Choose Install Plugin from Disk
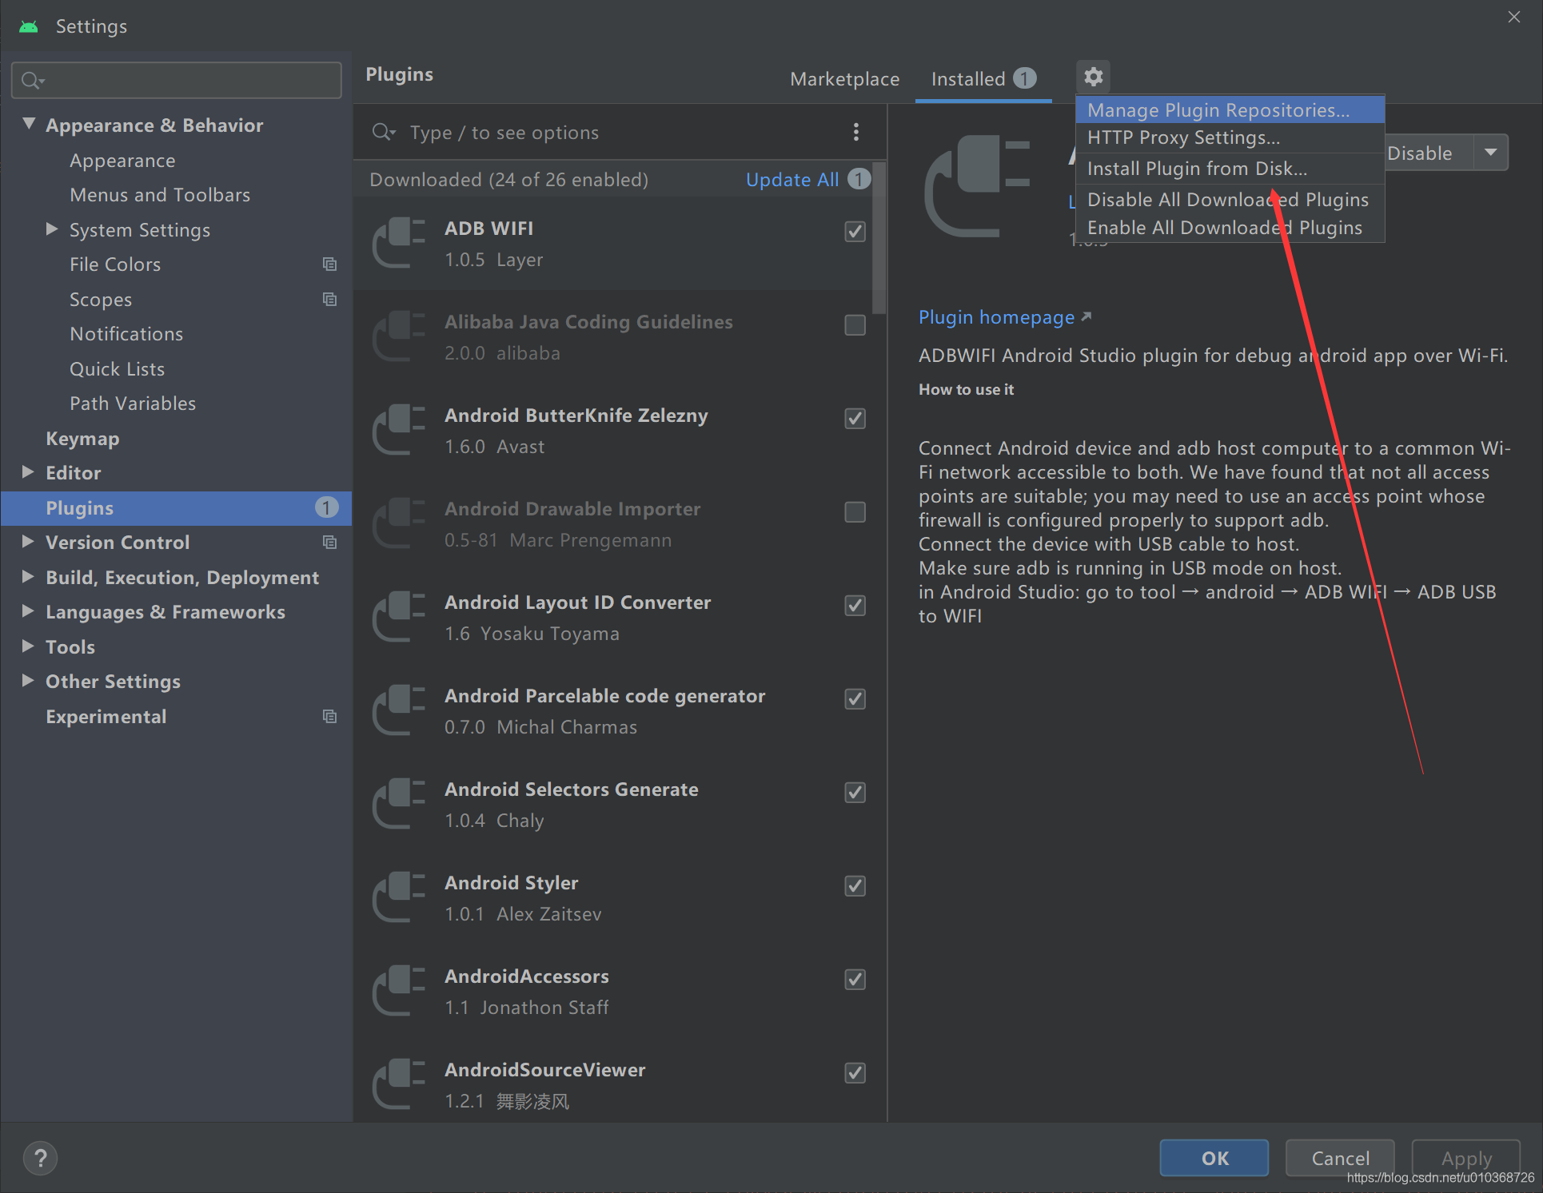This screenshot has width=1543, height=1193. pyautogui.click(x=1230, y=169)
